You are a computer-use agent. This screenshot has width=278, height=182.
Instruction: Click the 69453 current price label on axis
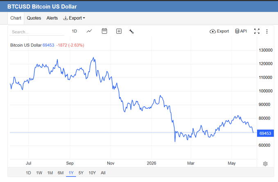(x=265, y=133)
